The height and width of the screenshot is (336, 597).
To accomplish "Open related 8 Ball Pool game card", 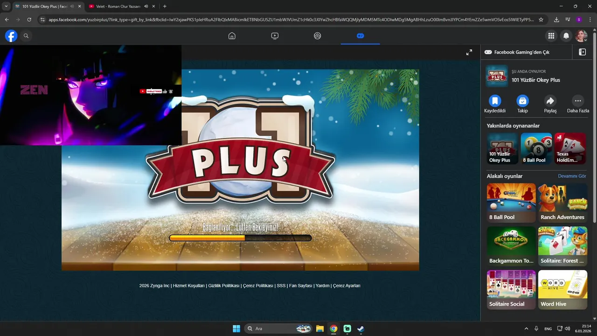I will click(x=511, y=203).
